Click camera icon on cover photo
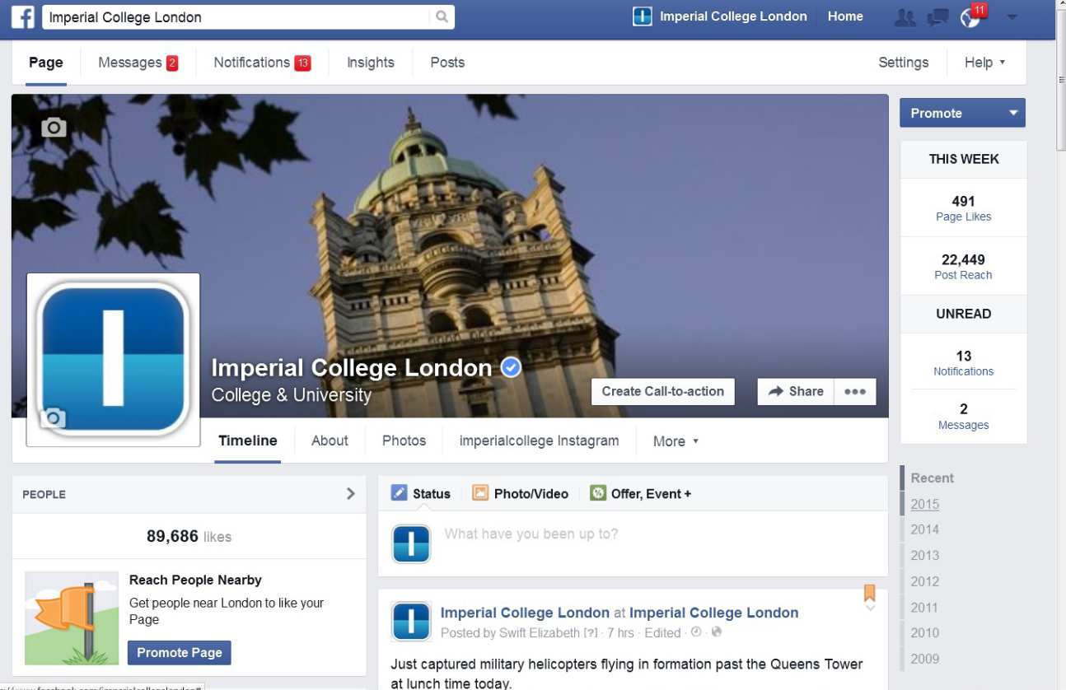Viewport: 1066px width, 690px height. point(54,128)
